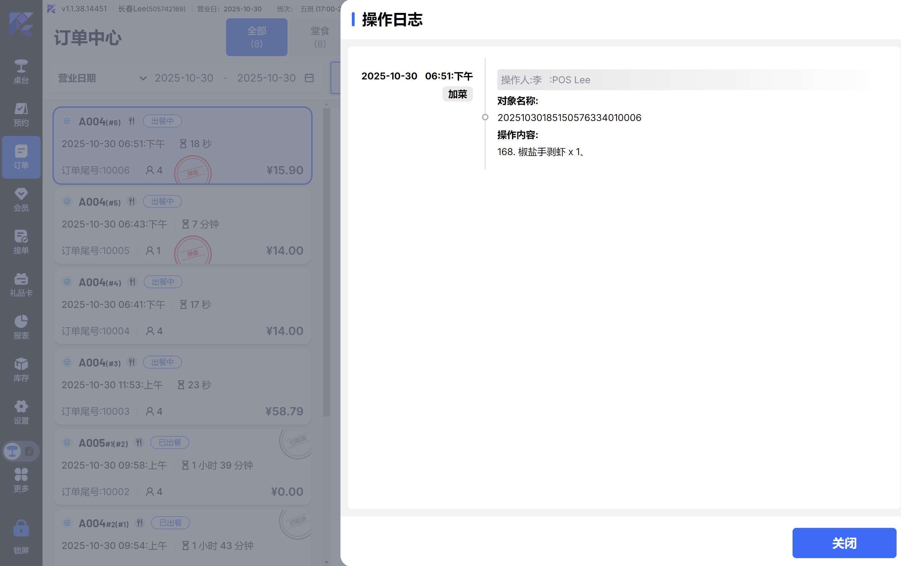901x566 pixels.
Task: Open the 库存 inventory sidebar icon
Action: 21,369
